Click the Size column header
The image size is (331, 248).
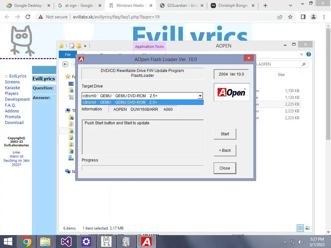[x=281, y=75]
